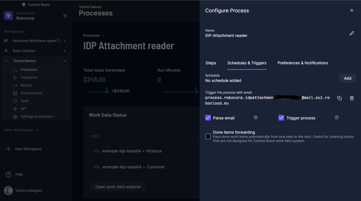Click the Processes sidebar icon
Viewport: 361px width, 201px height.
tap(15, 70)
